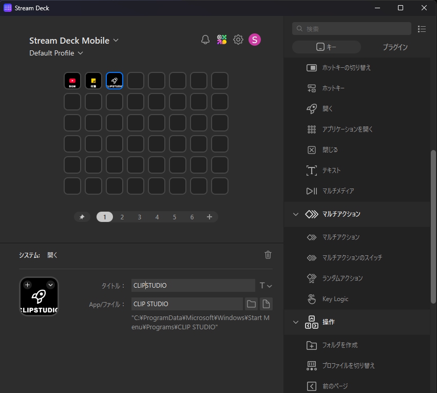The height and width of the screenshot is (393, 437).
Task: Switch to the キー tab
Action: pos(327,47)
